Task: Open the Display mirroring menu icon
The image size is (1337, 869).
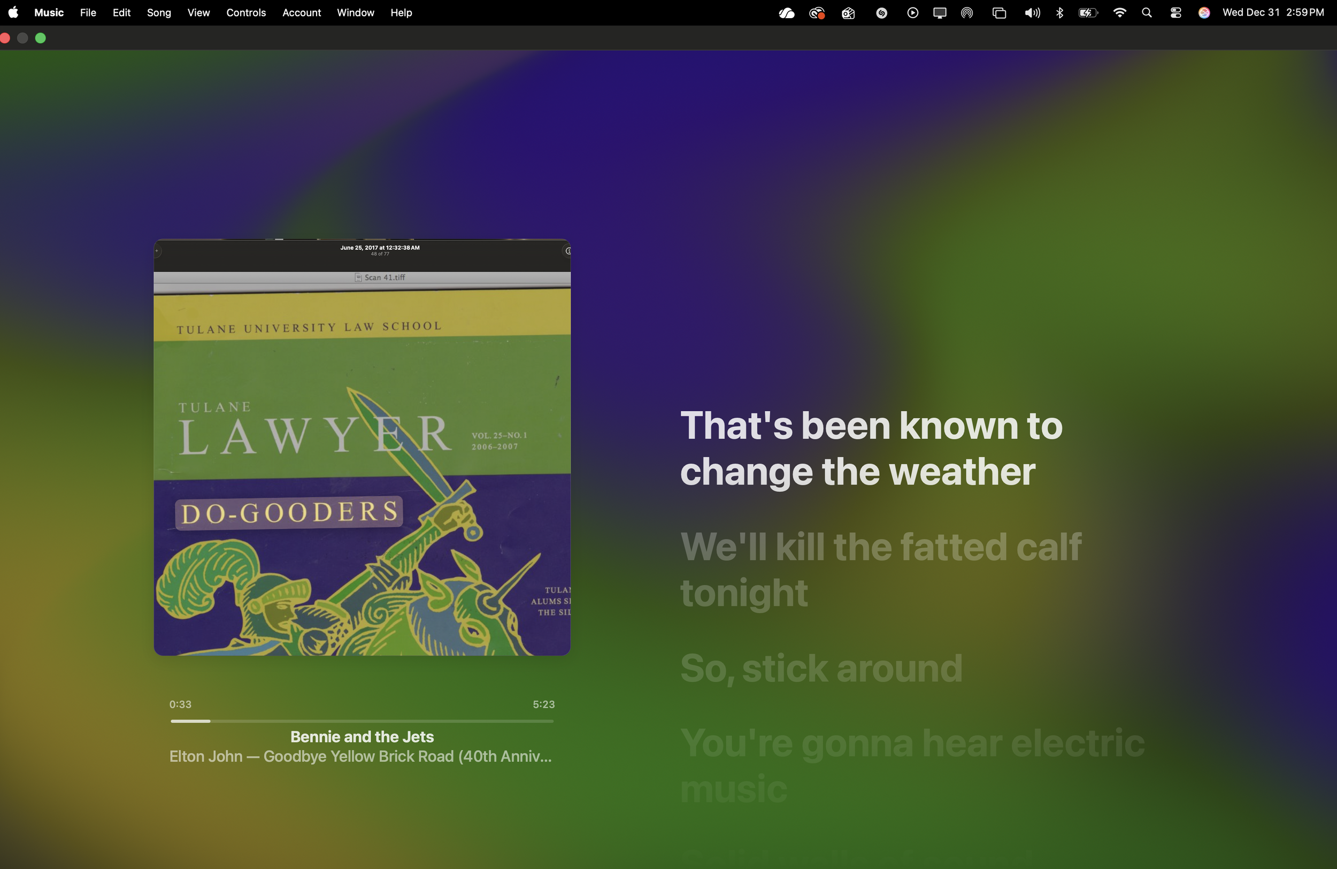Action: 939,13
